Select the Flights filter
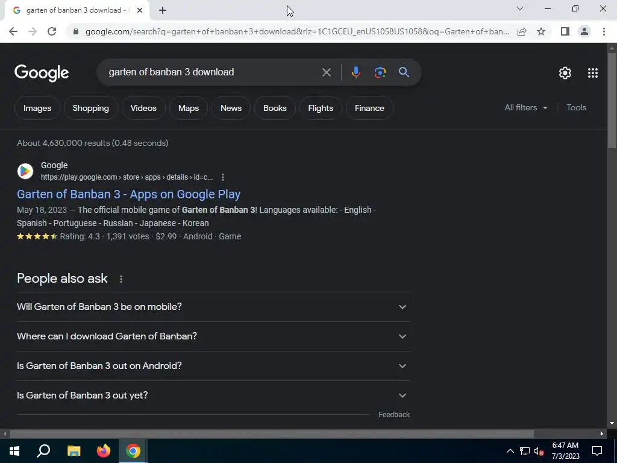 [x=321, y=108]
